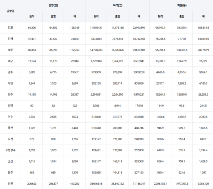The height and width of the screenshot is (189, 213).
Task: Click 무안 passenger total 405,869
Action: click(x=139, y=83)
